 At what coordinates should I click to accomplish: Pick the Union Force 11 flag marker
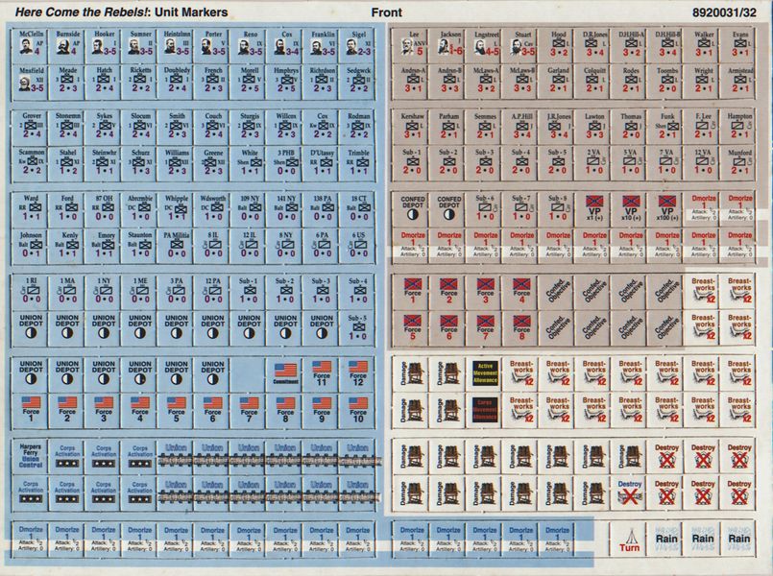pyautogui.click(x=322, y=374)
